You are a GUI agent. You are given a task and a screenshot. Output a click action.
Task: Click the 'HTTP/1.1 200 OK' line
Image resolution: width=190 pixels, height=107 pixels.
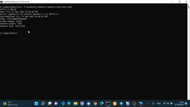[x=8, y=9]
